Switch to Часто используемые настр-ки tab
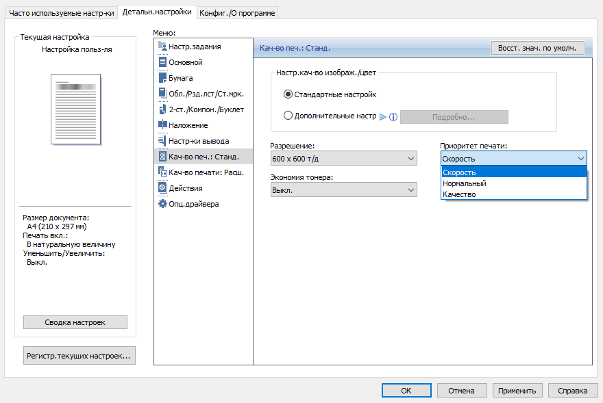603x403 pixels. coord(62,13)
